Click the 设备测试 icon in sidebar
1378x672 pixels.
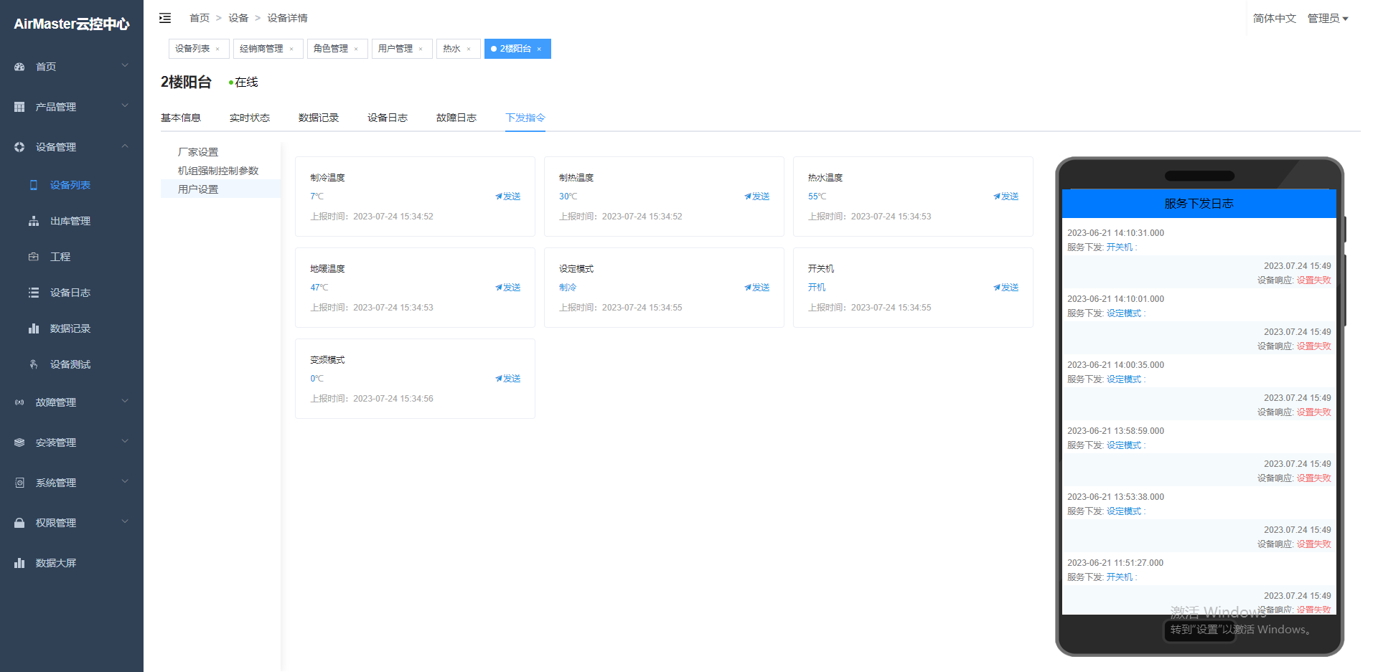pyautogui.click(x=34, y=364)
